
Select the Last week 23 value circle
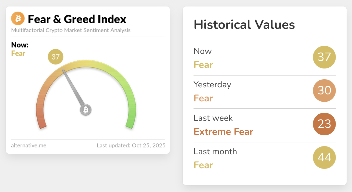tap(324, 124)
